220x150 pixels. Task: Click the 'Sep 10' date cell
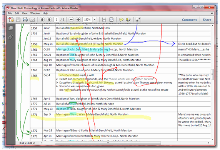(48, 65)
